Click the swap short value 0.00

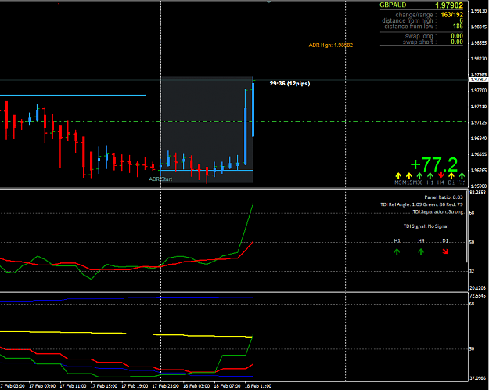[457, 42]
